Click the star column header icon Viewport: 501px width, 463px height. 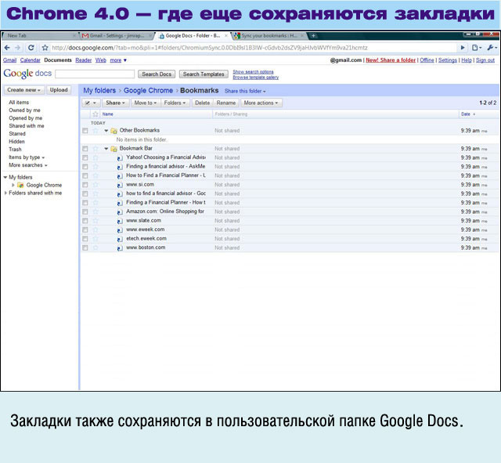click(96, 114)
